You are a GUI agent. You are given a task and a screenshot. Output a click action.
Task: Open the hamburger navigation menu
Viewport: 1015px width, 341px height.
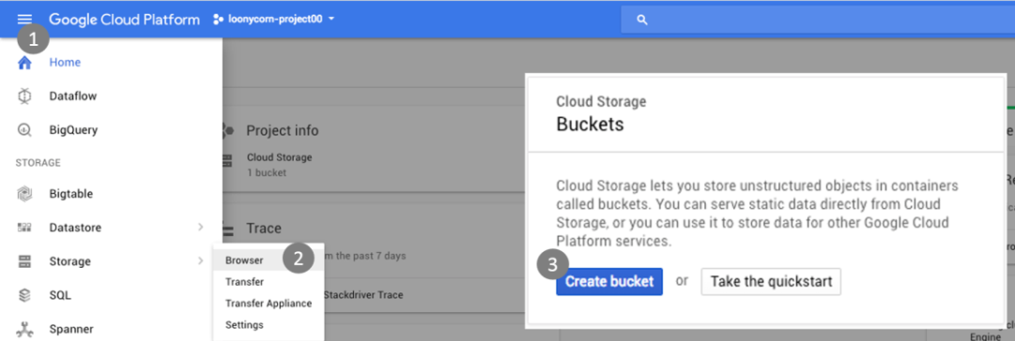click(x=24, y=20)
